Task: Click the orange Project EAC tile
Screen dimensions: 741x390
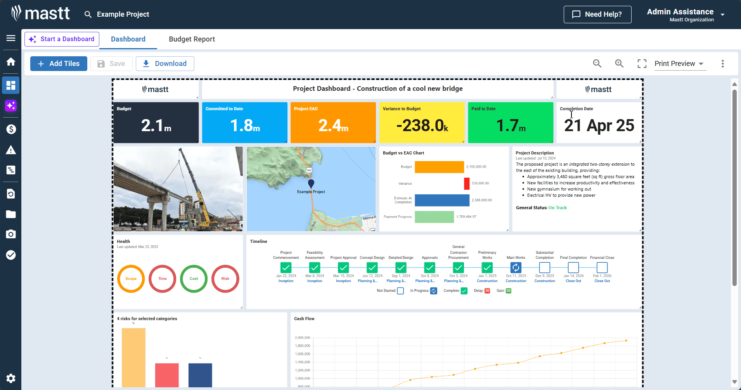Action: tap(333, 123)
